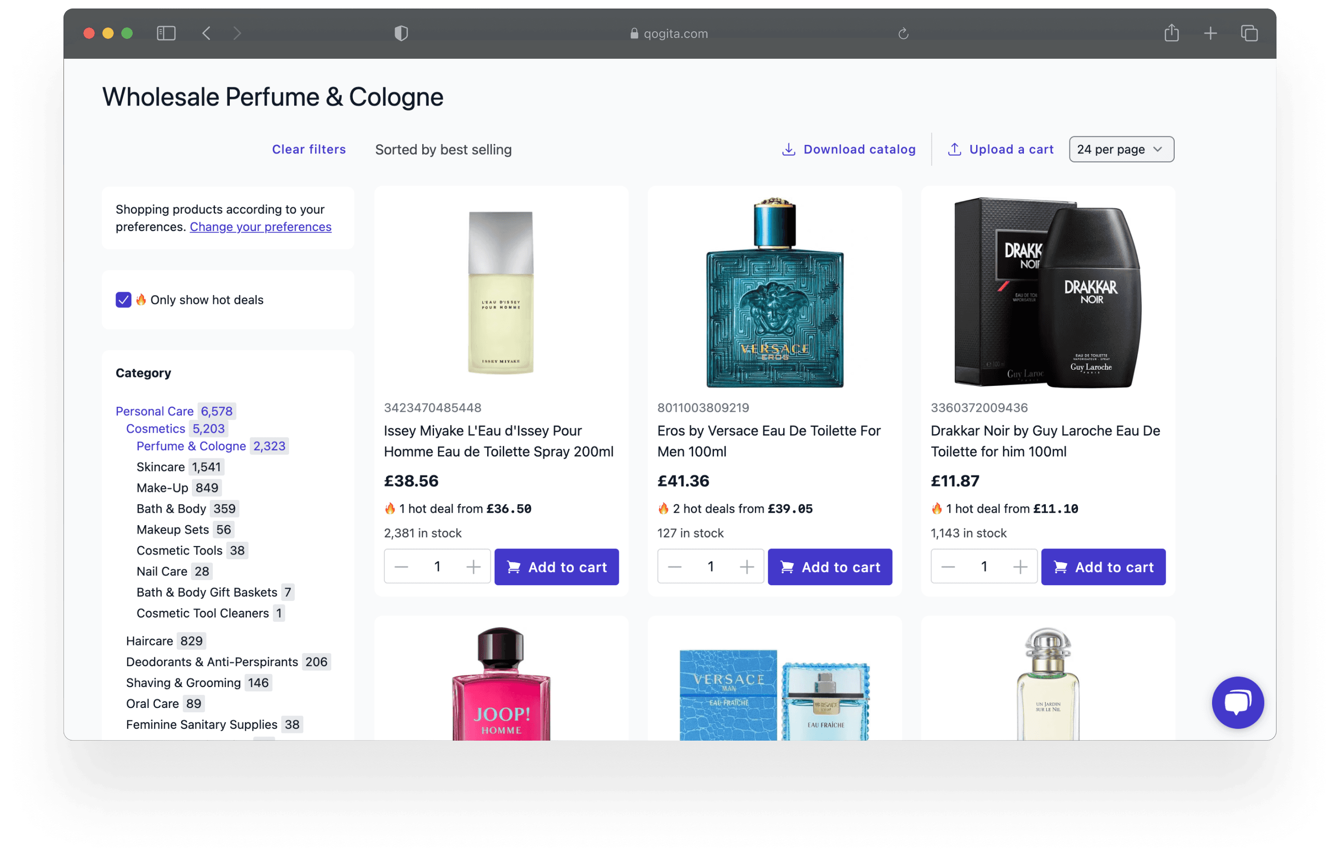Click the qogita.com address bar
Screen dimensions: 1340x859
pyautogui.click(x=669, y=34)
